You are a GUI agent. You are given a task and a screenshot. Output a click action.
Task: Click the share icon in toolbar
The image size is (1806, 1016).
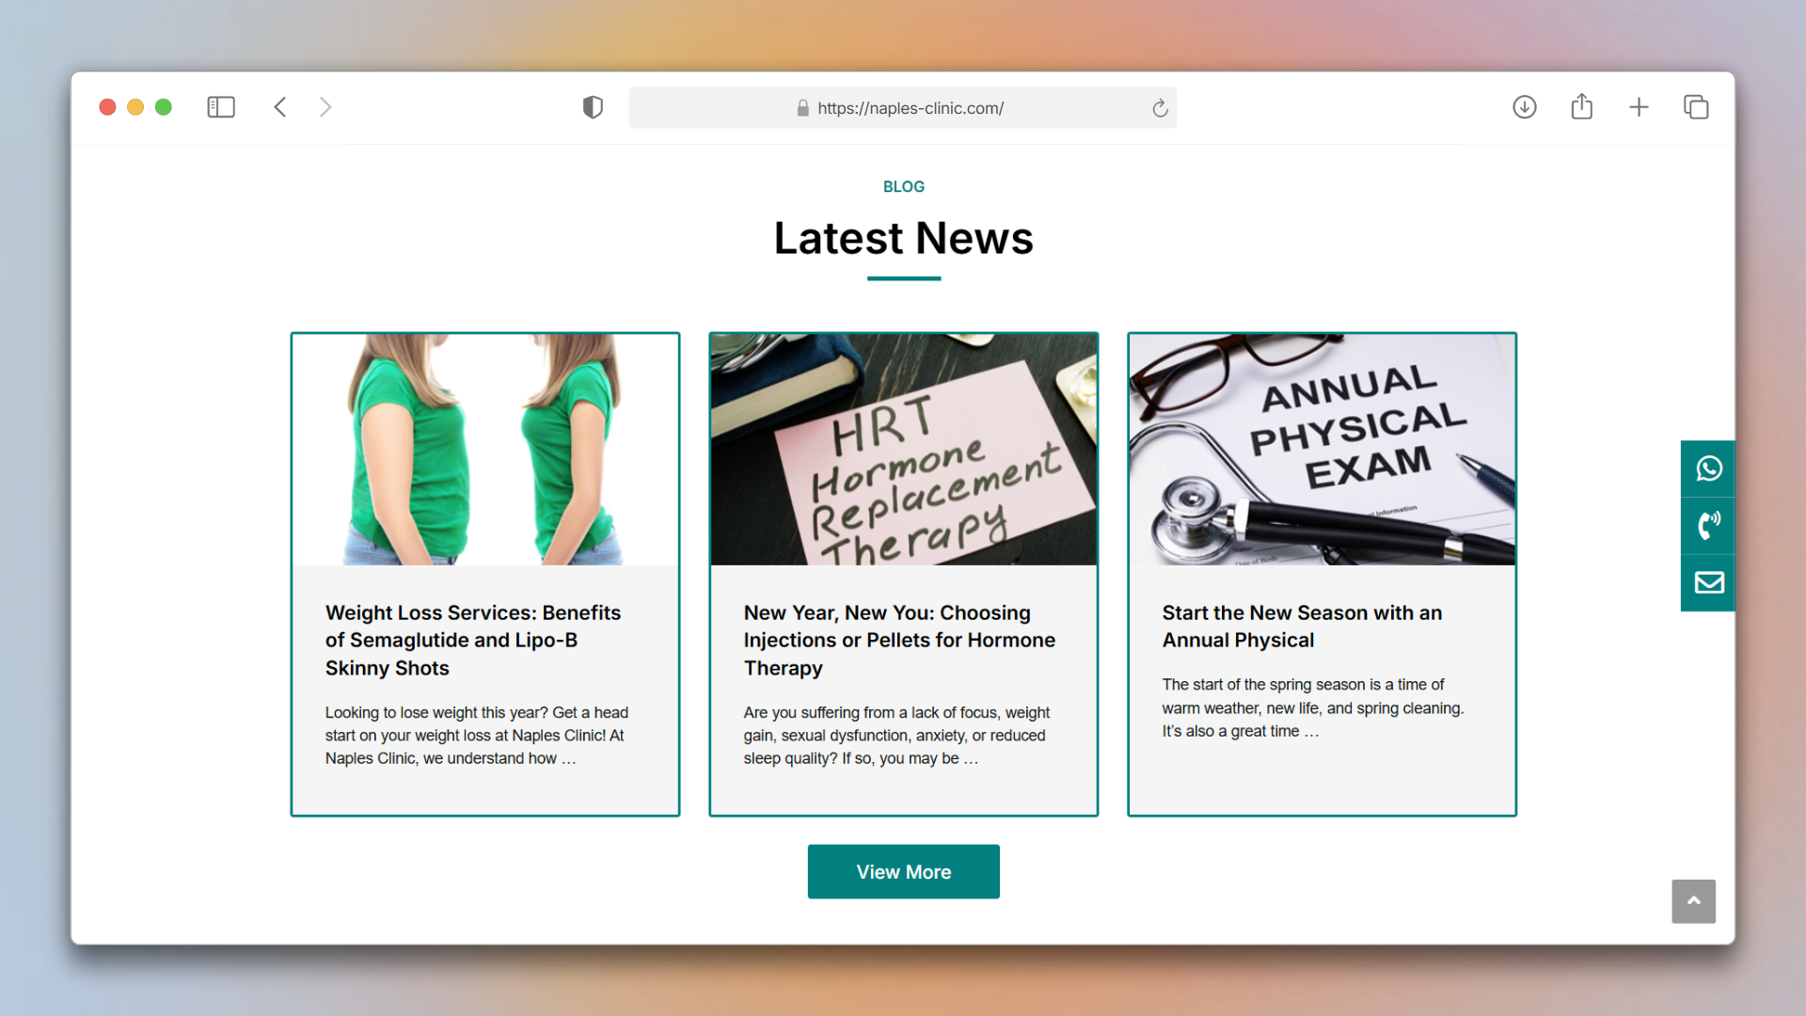point(1582,106)
